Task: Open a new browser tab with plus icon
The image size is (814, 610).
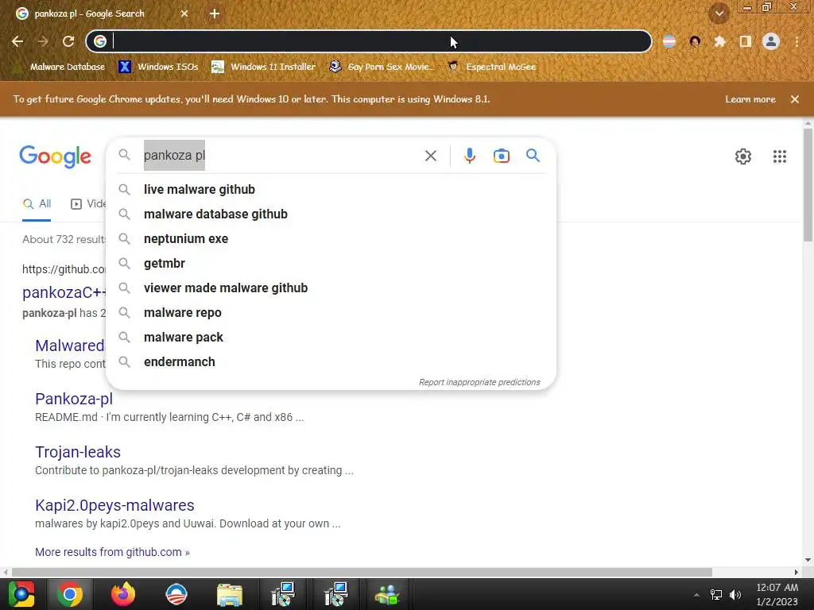Action: 215,14
